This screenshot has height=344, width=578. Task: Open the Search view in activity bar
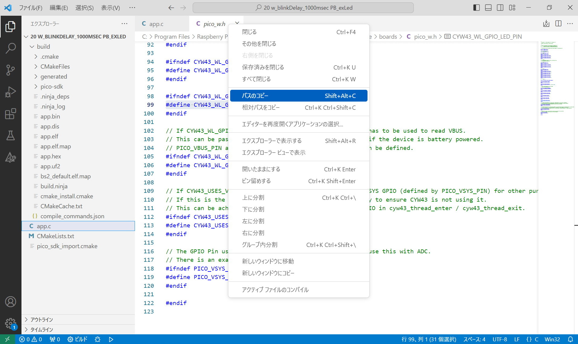pos(11,48)
